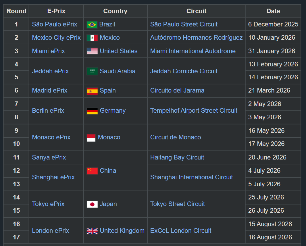Image resolution: width=306 pixels, height=246 pixels.
Task: Open the Miami ePrix link
Action: [48, 51]
